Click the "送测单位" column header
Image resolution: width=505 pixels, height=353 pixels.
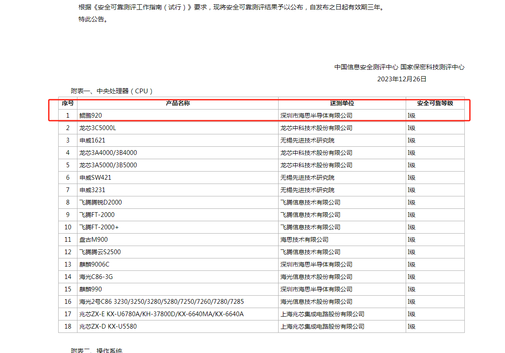point(342,104)
